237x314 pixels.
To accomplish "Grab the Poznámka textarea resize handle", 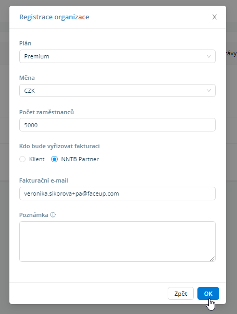I will pos(213,259).
